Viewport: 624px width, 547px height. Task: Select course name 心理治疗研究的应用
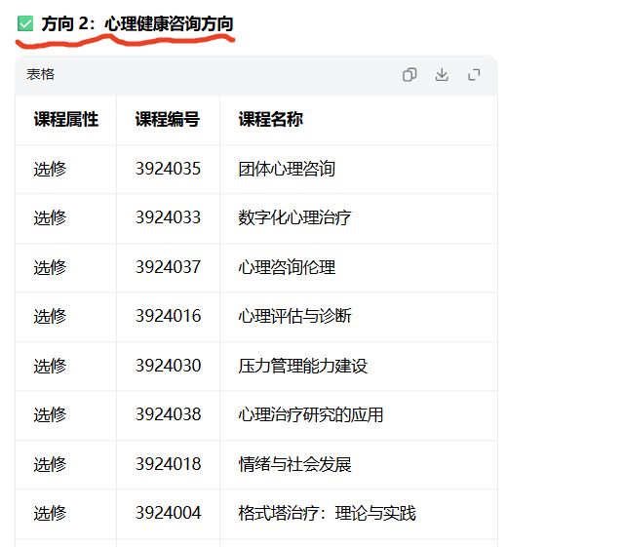[311, 414]
